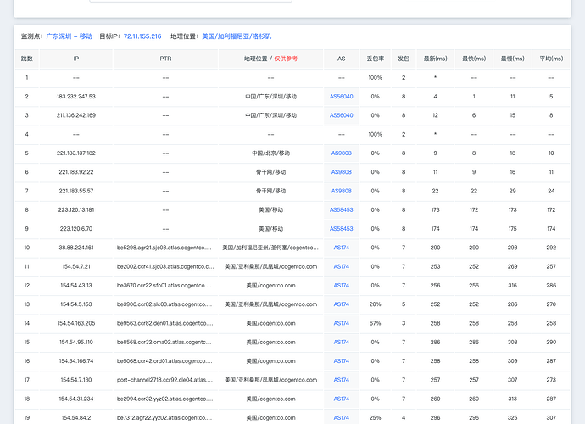Image resolution: width=585 pixels, height=424 pixels.
Task: Select IP cell 211.136.242.169
Action: (x=76, y=115)
